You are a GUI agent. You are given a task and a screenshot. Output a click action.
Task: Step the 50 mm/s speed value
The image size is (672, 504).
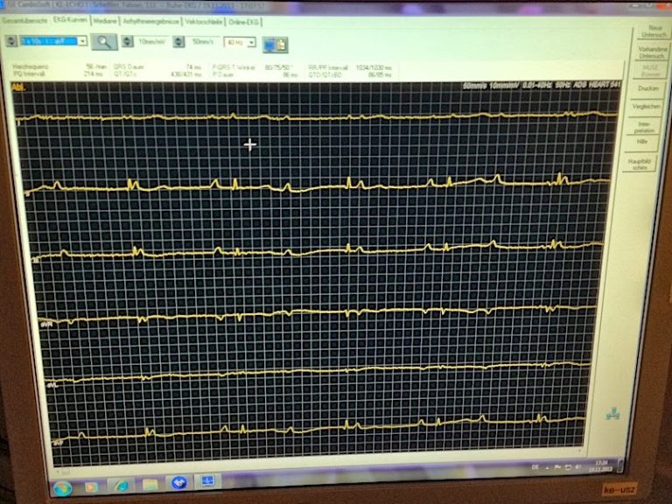tap(179, 41)
